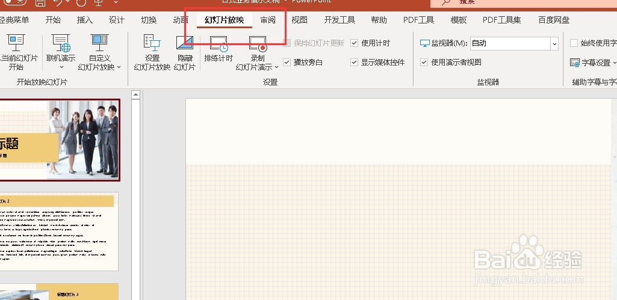The image size is (617, 300).
Task: Open the 切换 transitions tab
Action: point(149,20)
